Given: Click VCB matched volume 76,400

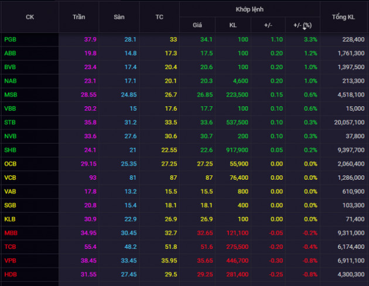Looking at the screenshot, I should [x=239, y=178].
